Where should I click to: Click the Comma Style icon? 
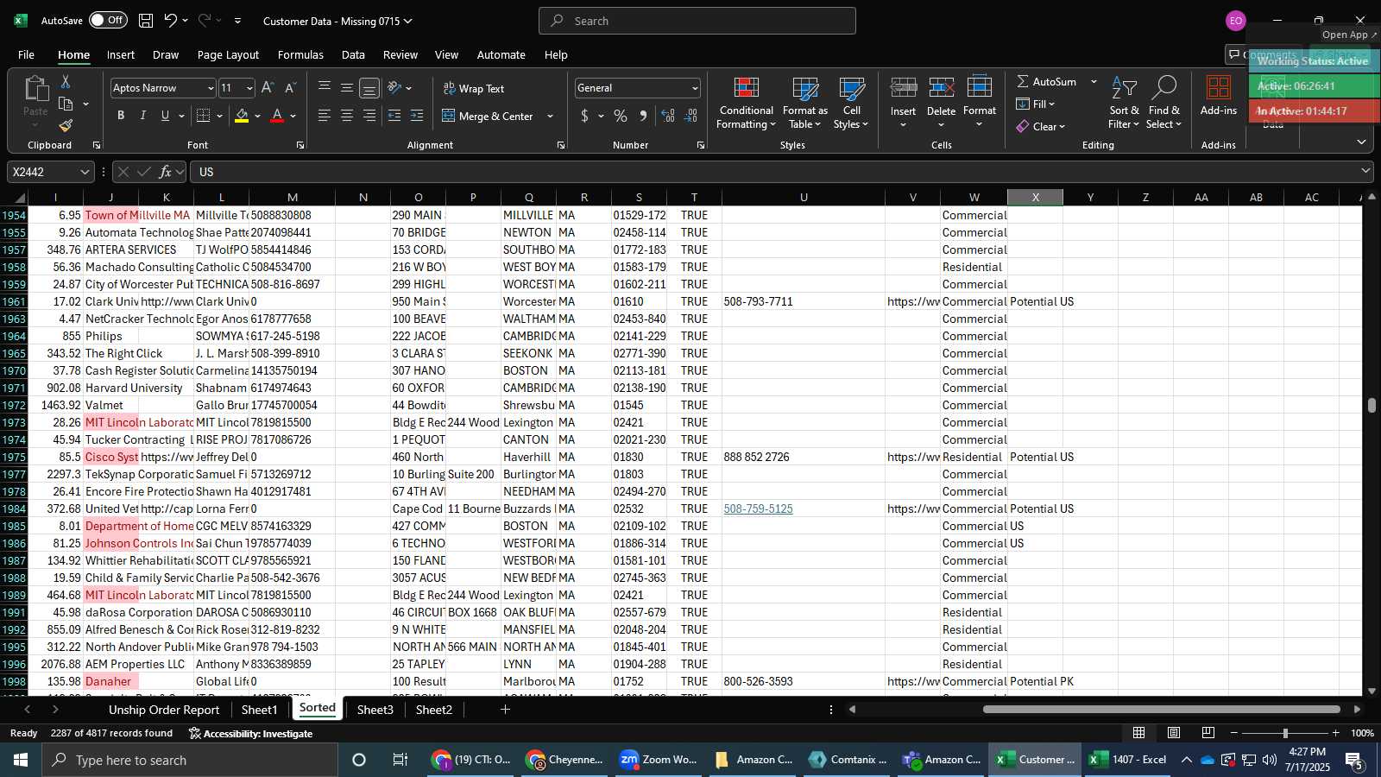643,116
